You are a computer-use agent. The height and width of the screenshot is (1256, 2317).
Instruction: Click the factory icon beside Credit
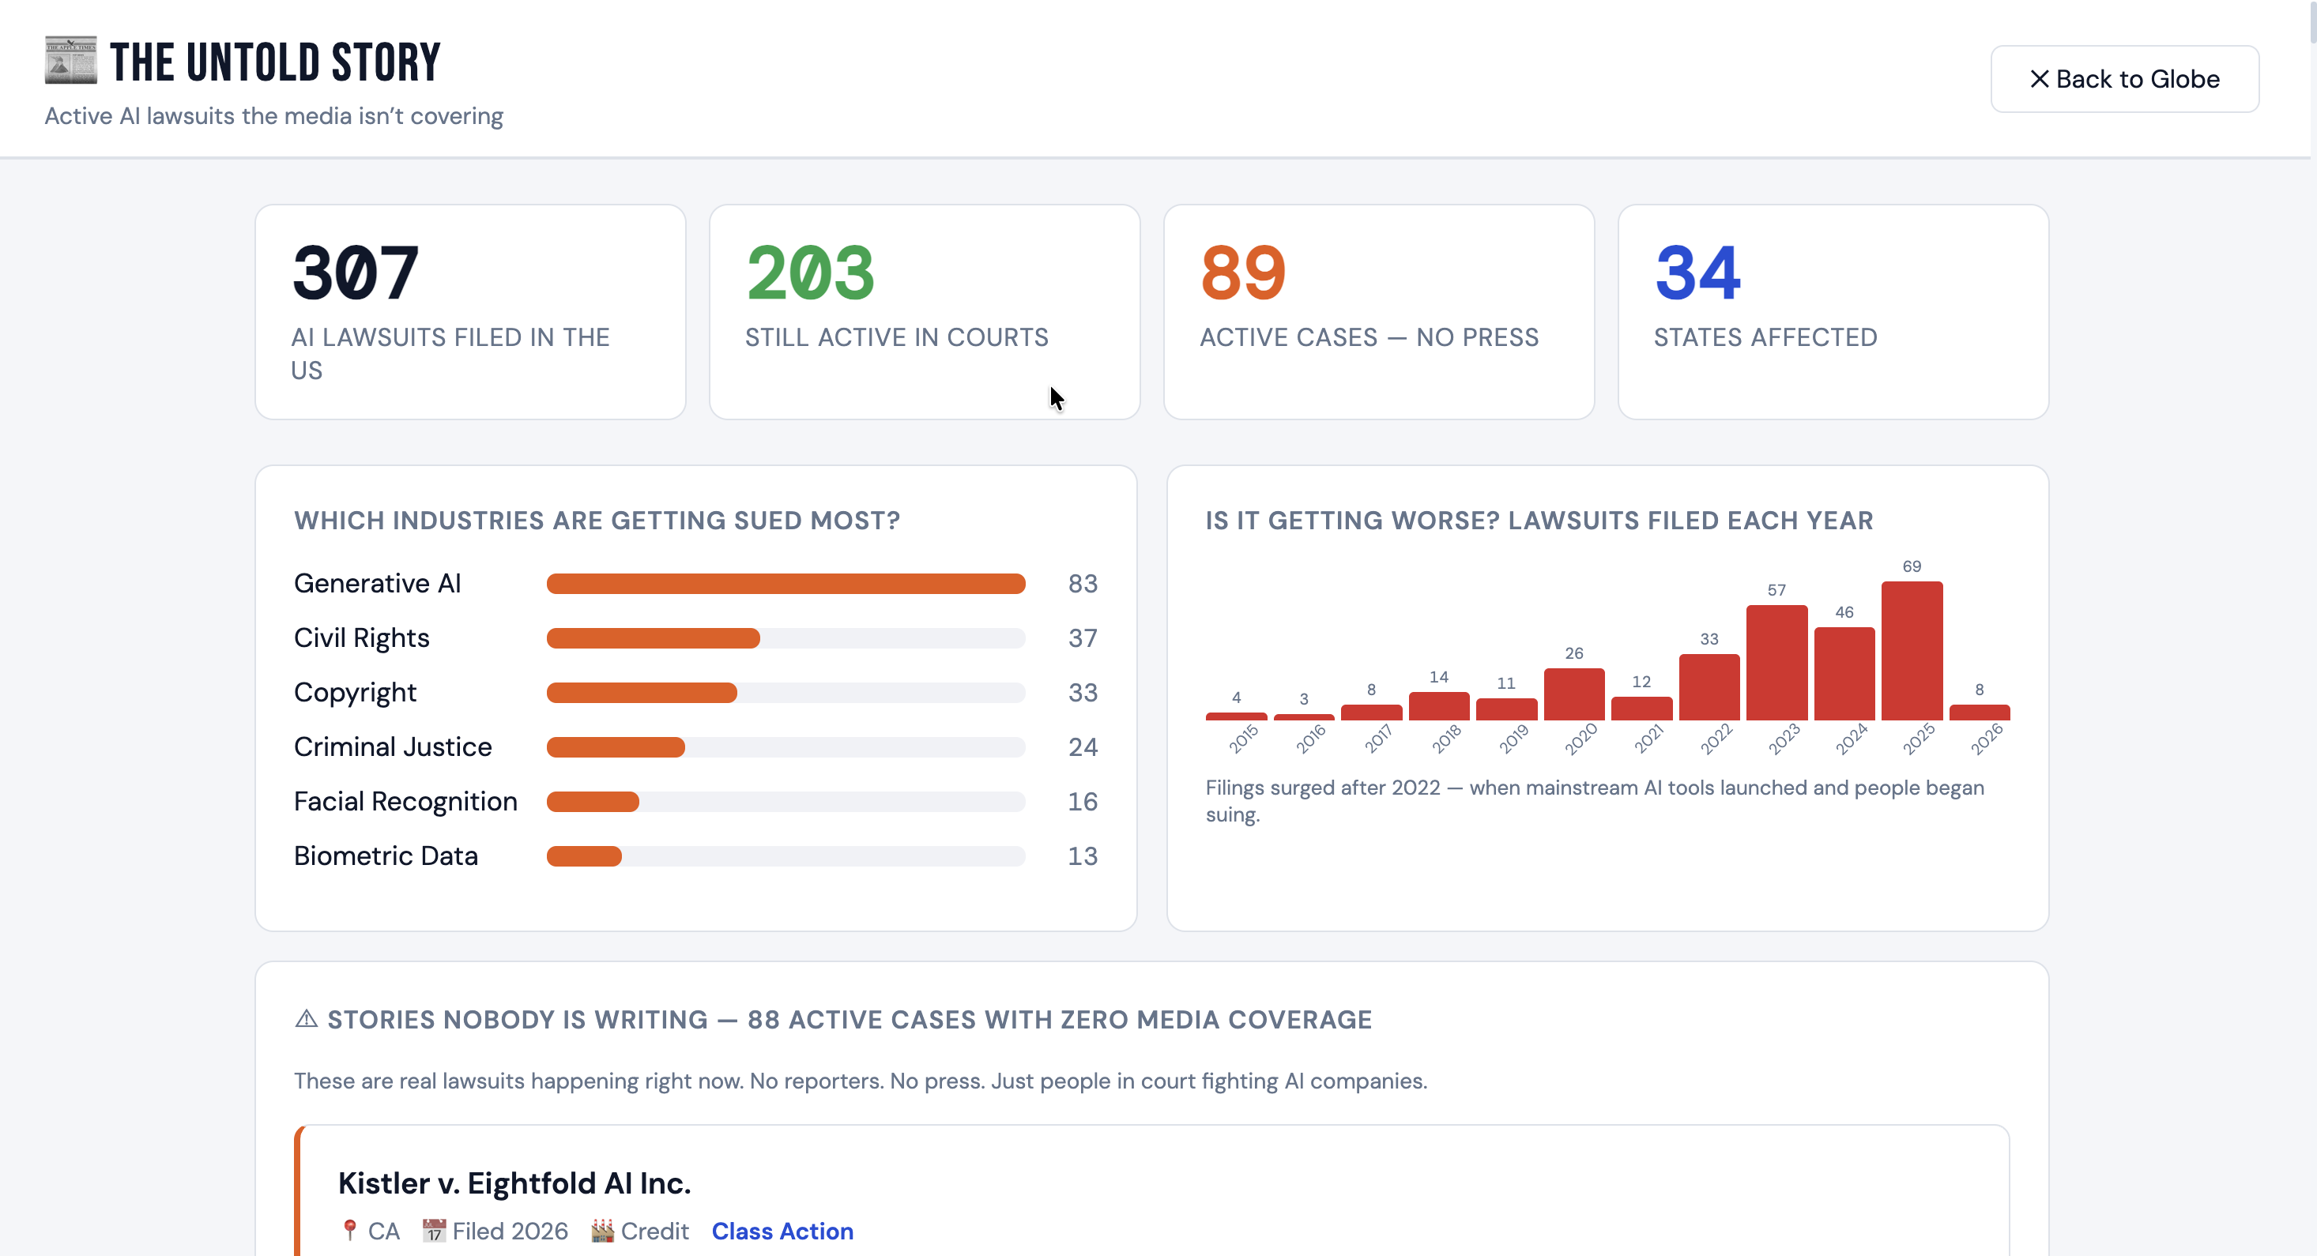603,1230
